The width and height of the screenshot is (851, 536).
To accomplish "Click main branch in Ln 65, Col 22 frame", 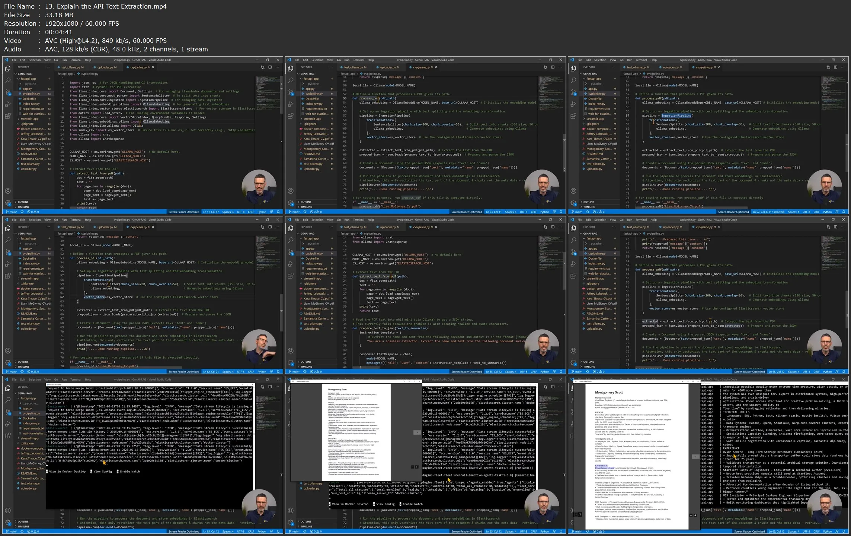I will pos(295,372).
